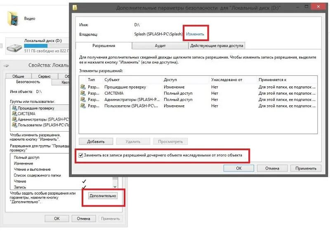Screen dimensions: 330x232
Task: Click the Добавить button
Action: (96, 142)
